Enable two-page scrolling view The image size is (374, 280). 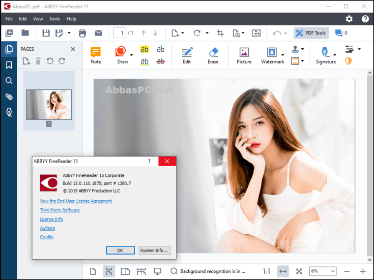141,271
